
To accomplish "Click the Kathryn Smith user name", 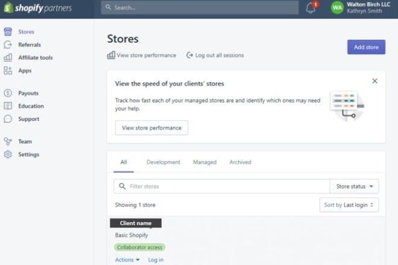I will 364,11.
